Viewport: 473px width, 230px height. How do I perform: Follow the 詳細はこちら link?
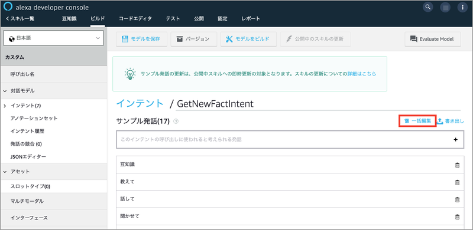(362, 74)
